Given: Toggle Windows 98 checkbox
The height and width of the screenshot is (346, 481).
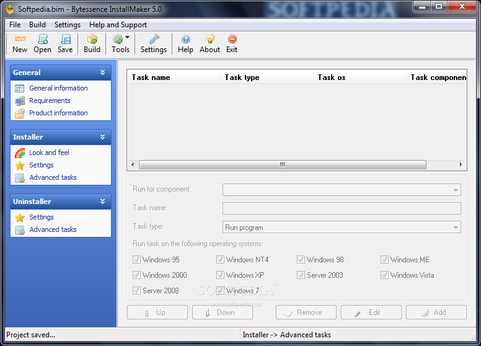Looking at the screenshot, I should pyautogui.click(x=301, y=259).
